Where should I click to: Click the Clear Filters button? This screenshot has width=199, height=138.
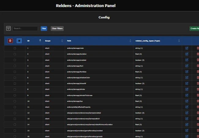click(x=57, y=29)
